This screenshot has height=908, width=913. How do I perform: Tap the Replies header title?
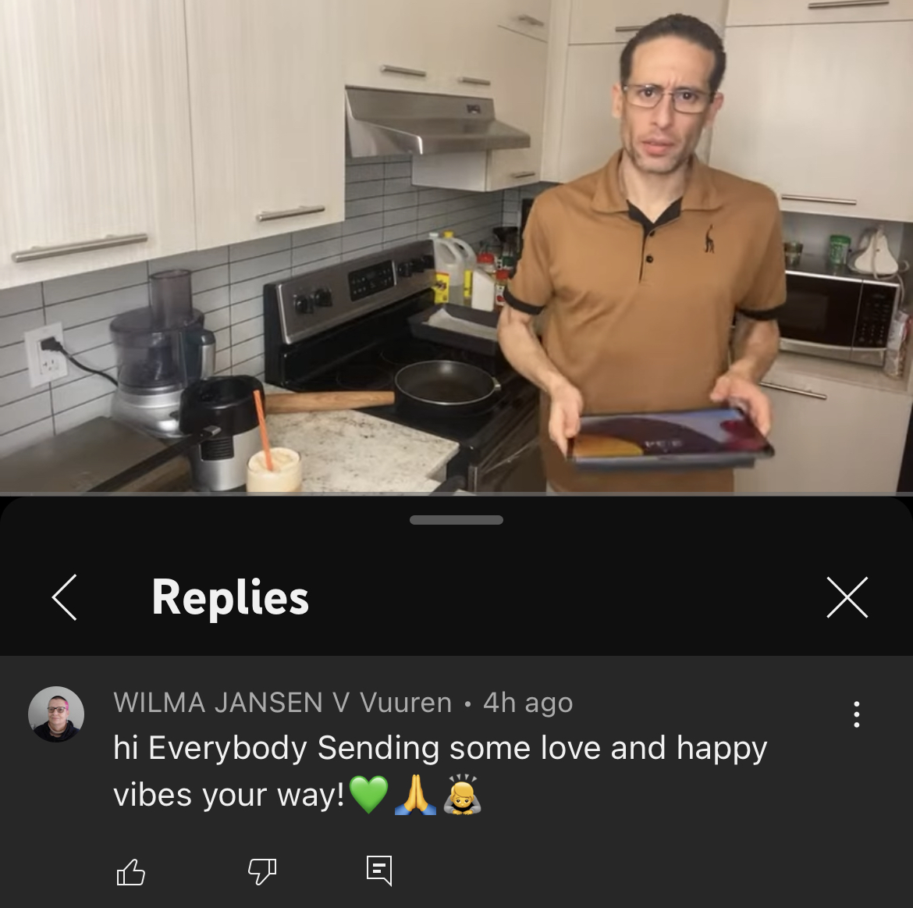(230, 597)
